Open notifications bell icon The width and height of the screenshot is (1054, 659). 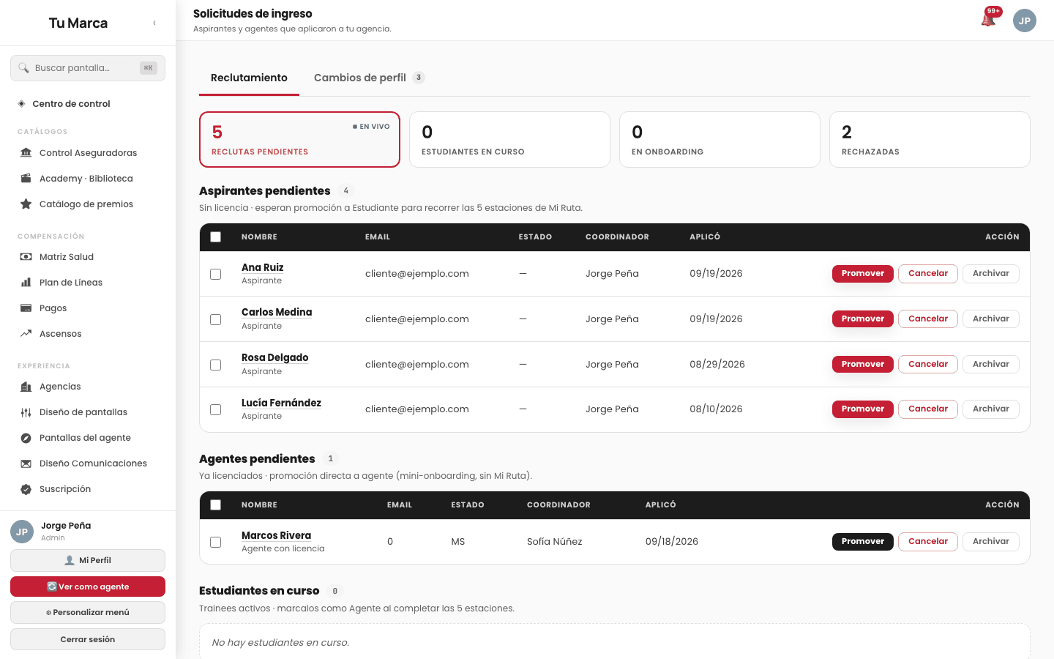pos(988,21)
